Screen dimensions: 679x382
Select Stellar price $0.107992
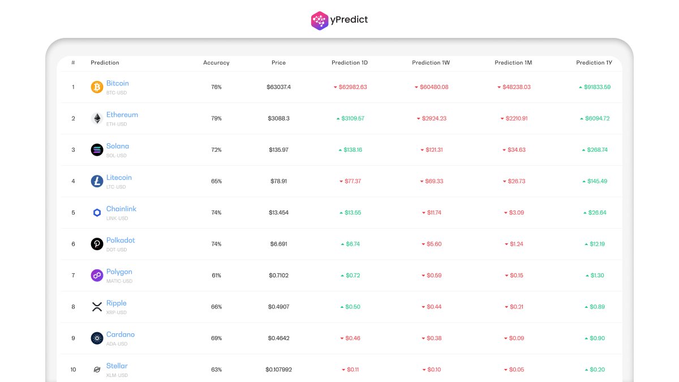278,370
